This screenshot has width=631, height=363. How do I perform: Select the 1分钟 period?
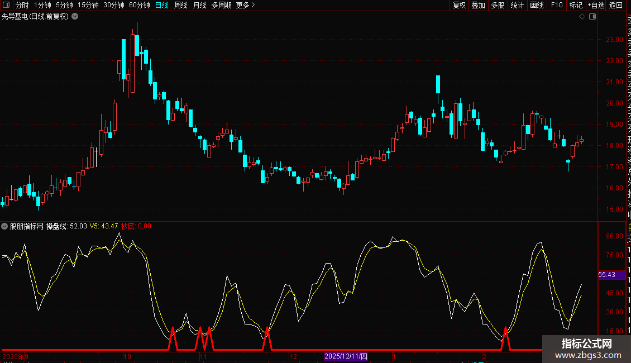click(42, 5)
